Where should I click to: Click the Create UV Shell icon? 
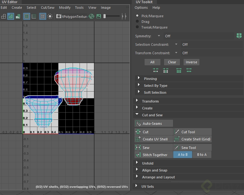coord(138,139)
